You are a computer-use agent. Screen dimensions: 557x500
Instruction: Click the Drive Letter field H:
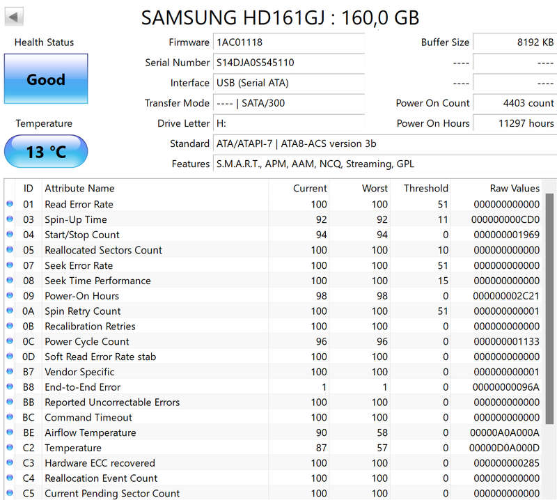(289, 123)
